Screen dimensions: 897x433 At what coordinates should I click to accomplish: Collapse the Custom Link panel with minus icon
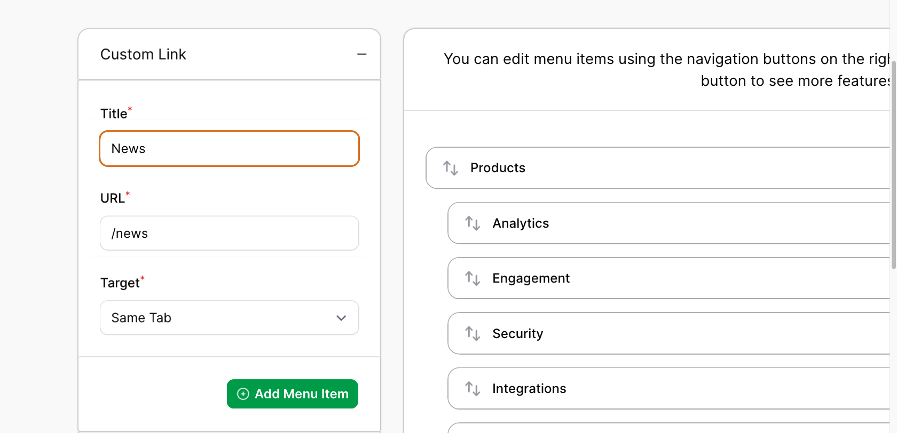point(361,54)
